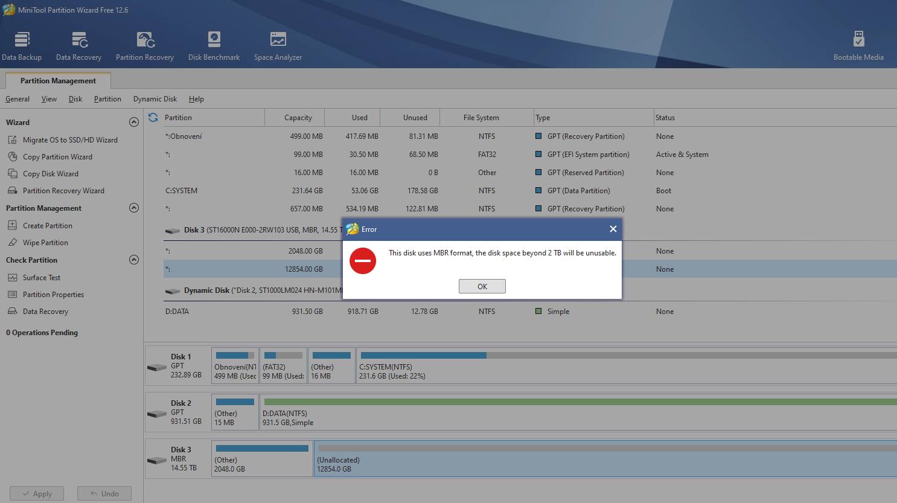This screenshot has height=503, width=897.
Task: Click sidebar Data Recovery icon
Action: [x=12, y=312]
